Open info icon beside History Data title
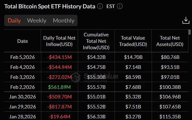 click(x=100, y=6)
